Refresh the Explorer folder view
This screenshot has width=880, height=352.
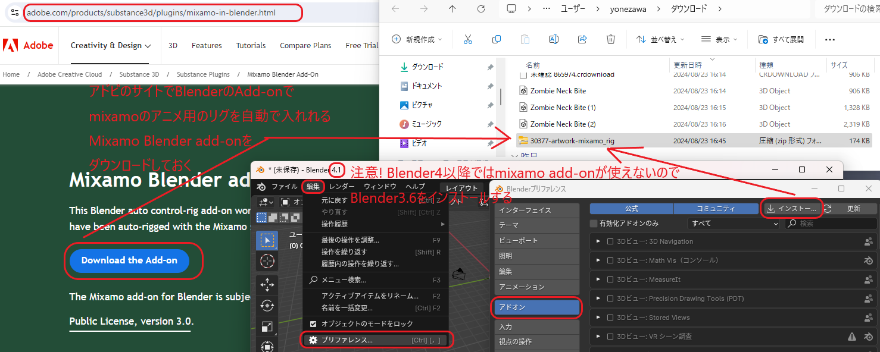pos(480,9)
